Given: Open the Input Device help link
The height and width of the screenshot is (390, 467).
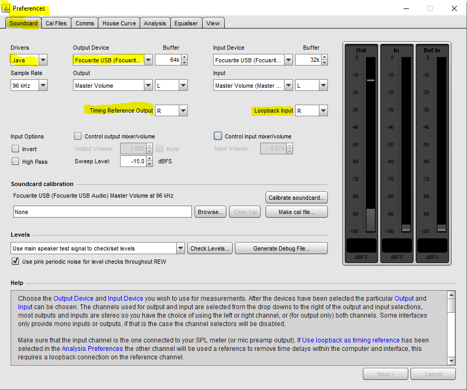Looking at the screenshot, I should [125, 299].
